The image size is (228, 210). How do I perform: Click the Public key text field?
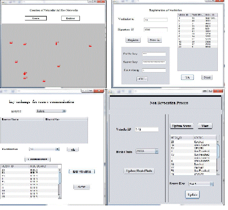click(154, 54)
